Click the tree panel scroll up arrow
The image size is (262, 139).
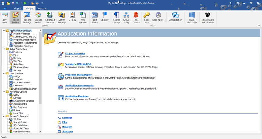tap(40, 31)
